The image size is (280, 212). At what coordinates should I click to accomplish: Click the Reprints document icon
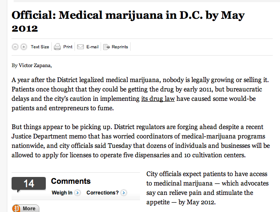pos(107,47)
